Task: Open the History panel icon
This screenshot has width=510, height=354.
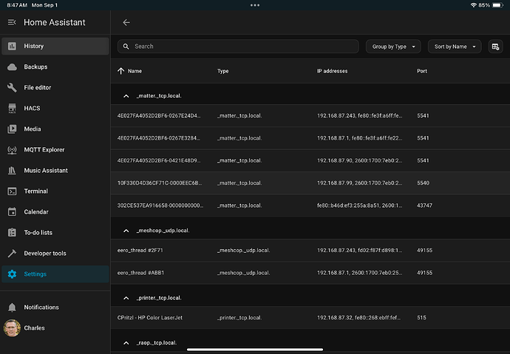Action: (12, 46)
